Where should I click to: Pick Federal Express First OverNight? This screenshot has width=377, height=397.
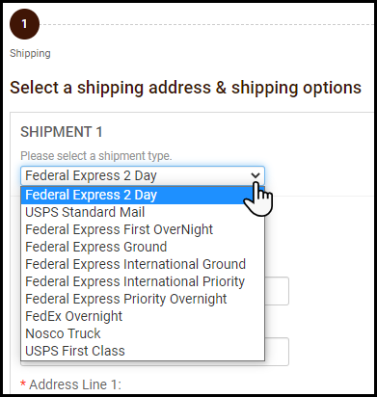(x=143, y=229)
